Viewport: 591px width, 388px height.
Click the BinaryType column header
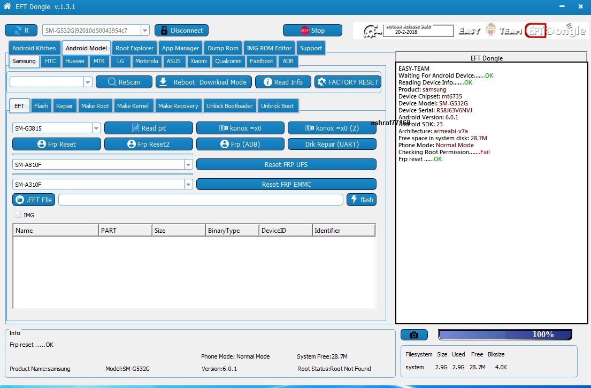[233, 230]
